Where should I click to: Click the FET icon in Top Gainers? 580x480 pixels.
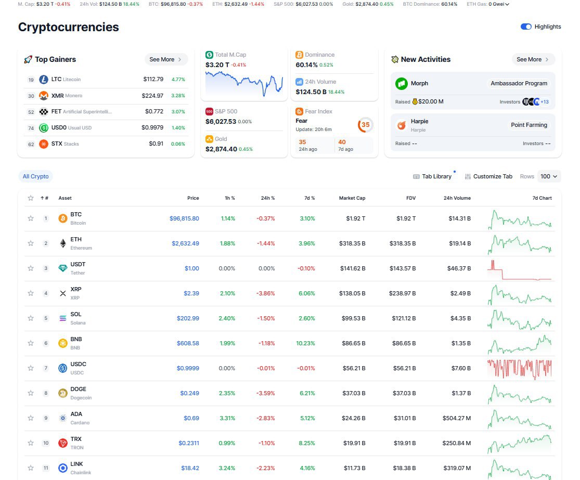pyautogui.click(x=44, y=112)
